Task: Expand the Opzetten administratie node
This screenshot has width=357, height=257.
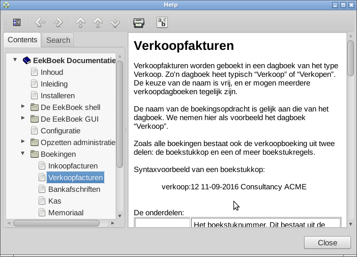Action: point(23,142)
